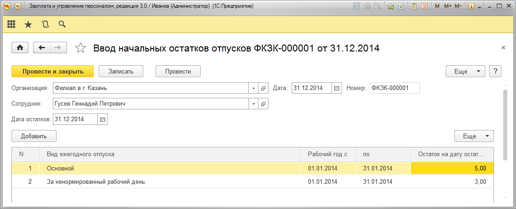Close the document with the small x
Viewport: 516px width, 209px height.
[x=503, y=48]
